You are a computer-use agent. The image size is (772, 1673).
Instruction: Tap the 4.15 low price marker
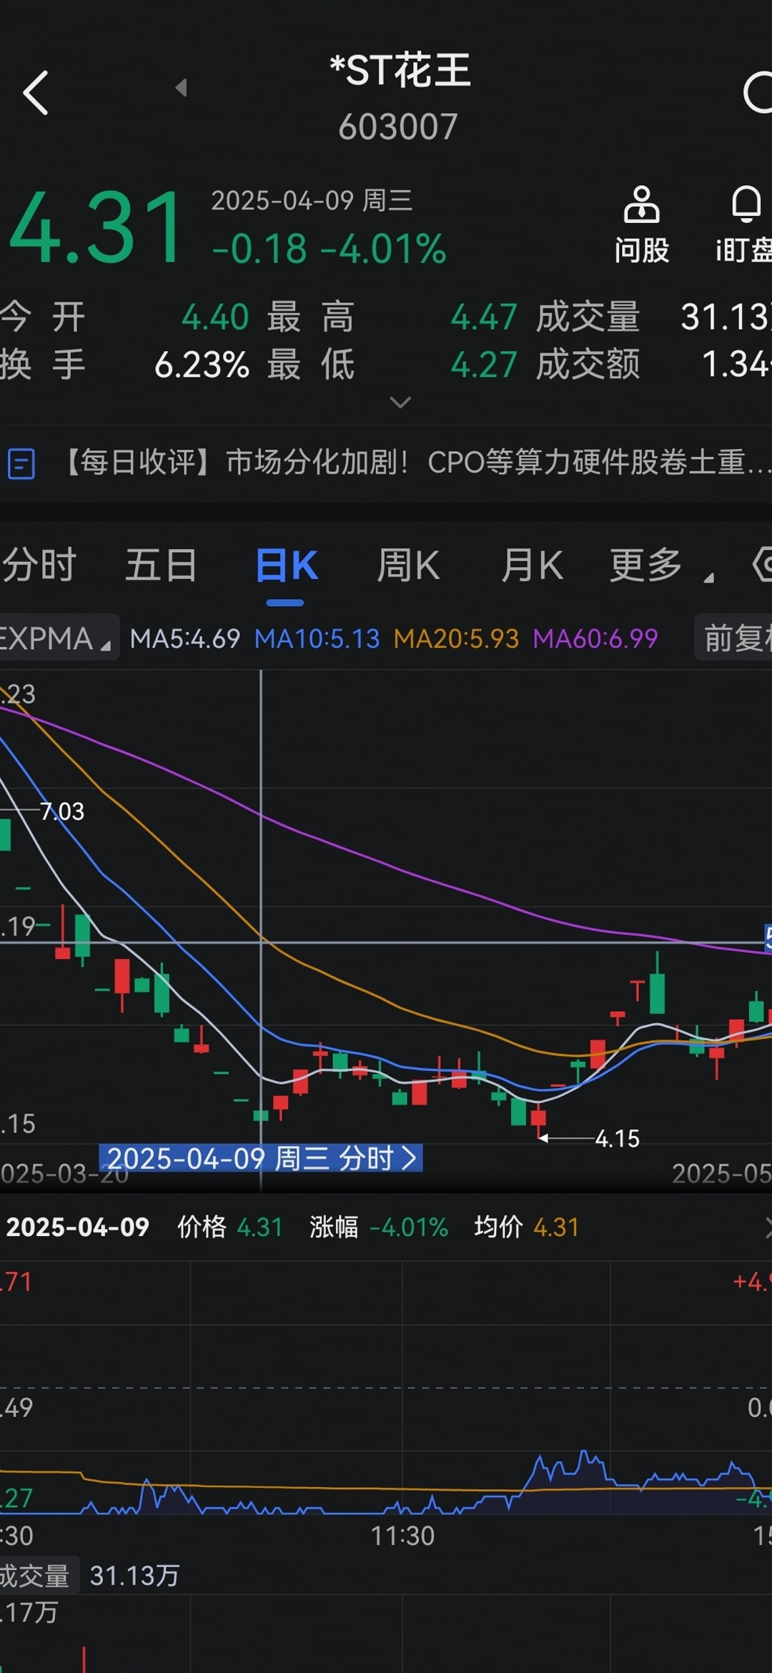617,1139
